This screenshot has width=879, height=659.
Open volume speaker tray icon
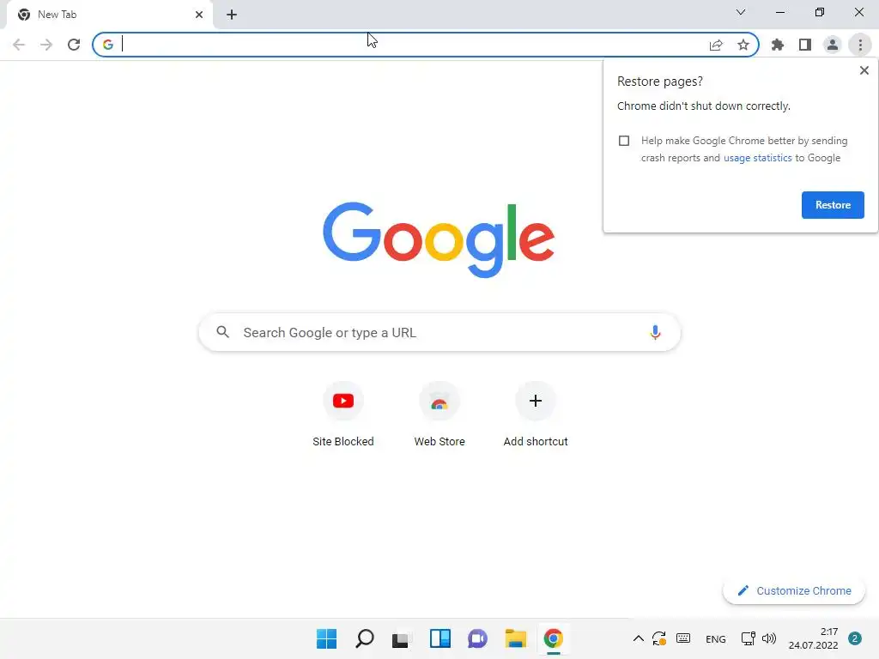click(769, 638)
